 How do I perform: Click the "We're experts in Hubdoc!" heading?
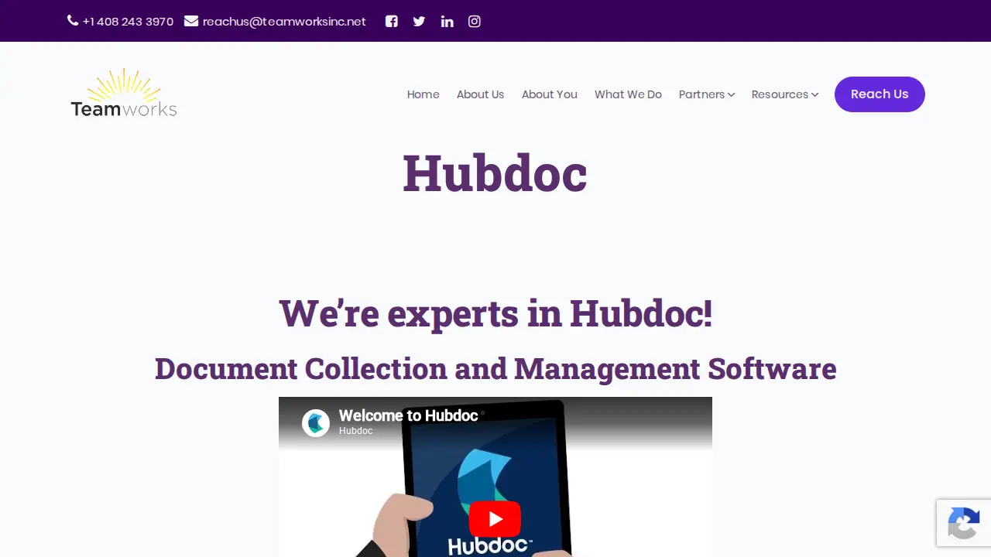pyautogui.click(x=495, y=313)
